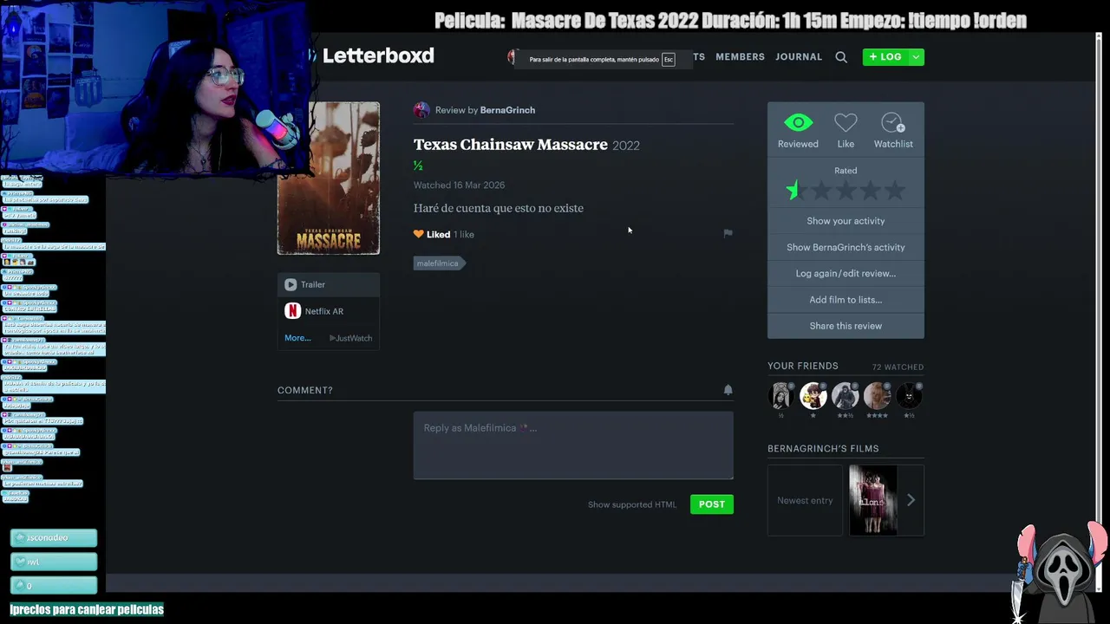The image size is (1110, 624).
Task: Open the Alone film poster thumbnail
Action: pyautogui.click(x=873, y=500)
